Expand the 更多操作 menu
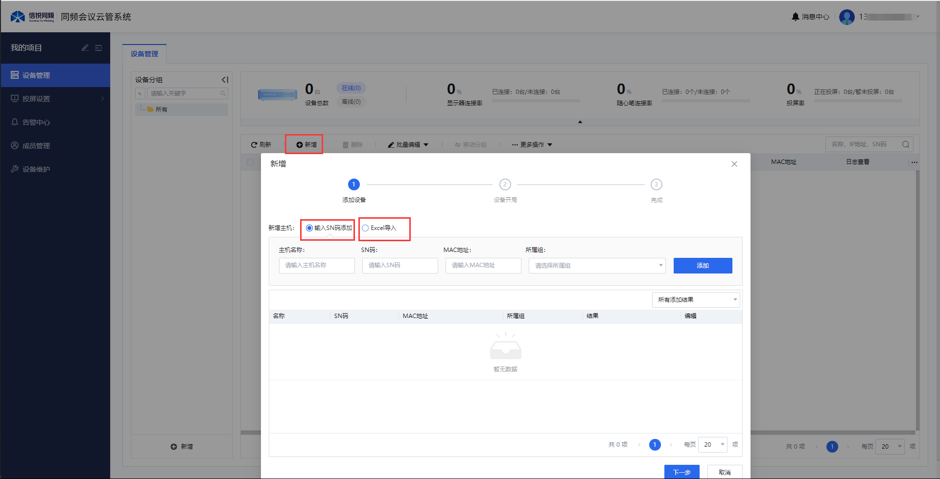 point(532,145)
